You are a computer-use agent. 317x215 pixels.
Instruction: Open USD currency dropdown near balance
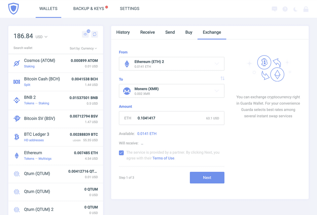pyautogui.click(x=42, y=37)
